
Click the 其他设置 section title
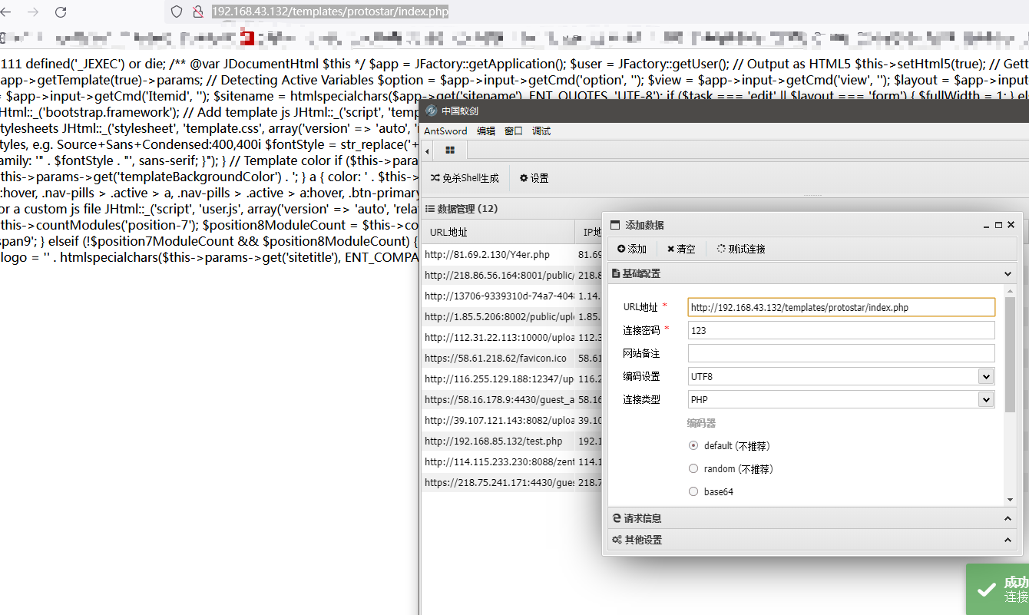click(x=644, y=540)
